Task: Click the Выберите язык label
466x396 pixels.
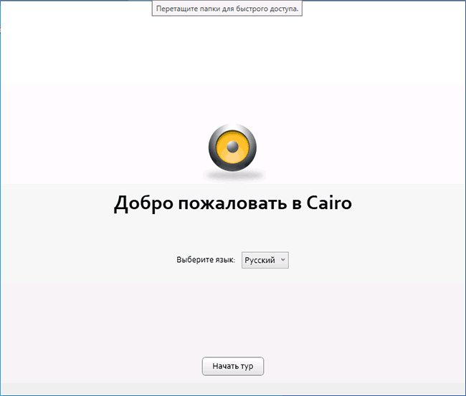Action: [x=206, y=260]
